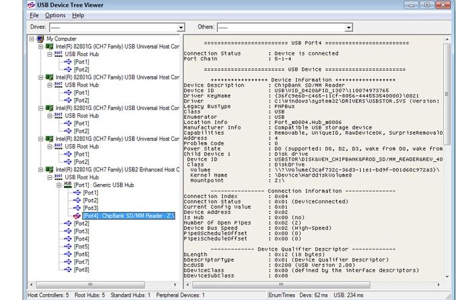Open the Help menu

click(x=78, y=15)
